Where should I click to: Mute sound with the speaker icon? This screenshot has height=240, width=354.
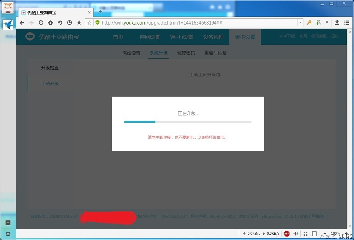(296, 234)
